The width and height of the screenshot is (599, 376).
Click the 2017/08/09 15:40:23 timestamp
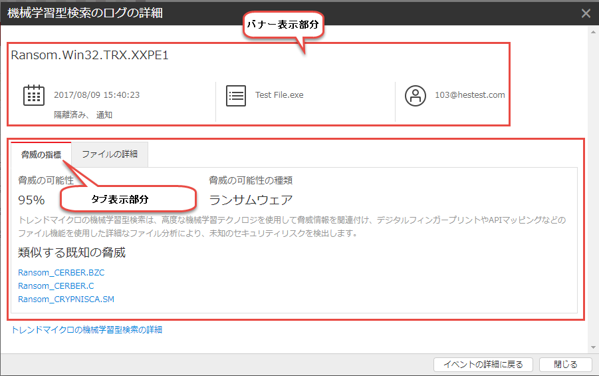[97, 95]
